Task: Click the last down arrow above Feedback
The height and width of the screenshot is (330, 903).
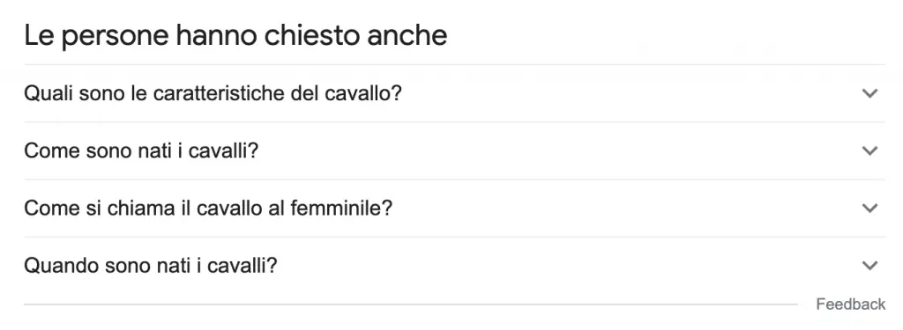Action: click(869, 266)
